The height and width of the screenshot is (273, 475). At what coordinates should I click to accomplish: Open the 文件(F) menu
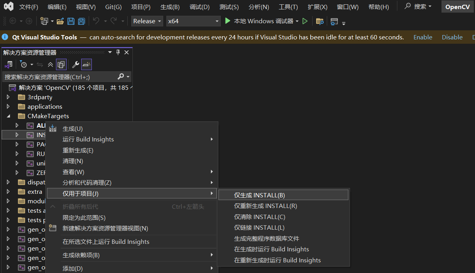(29, 7)
